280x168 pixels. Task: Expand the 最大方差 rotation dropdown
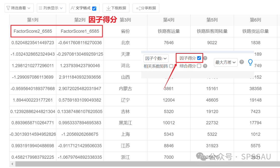coord(226,62)
